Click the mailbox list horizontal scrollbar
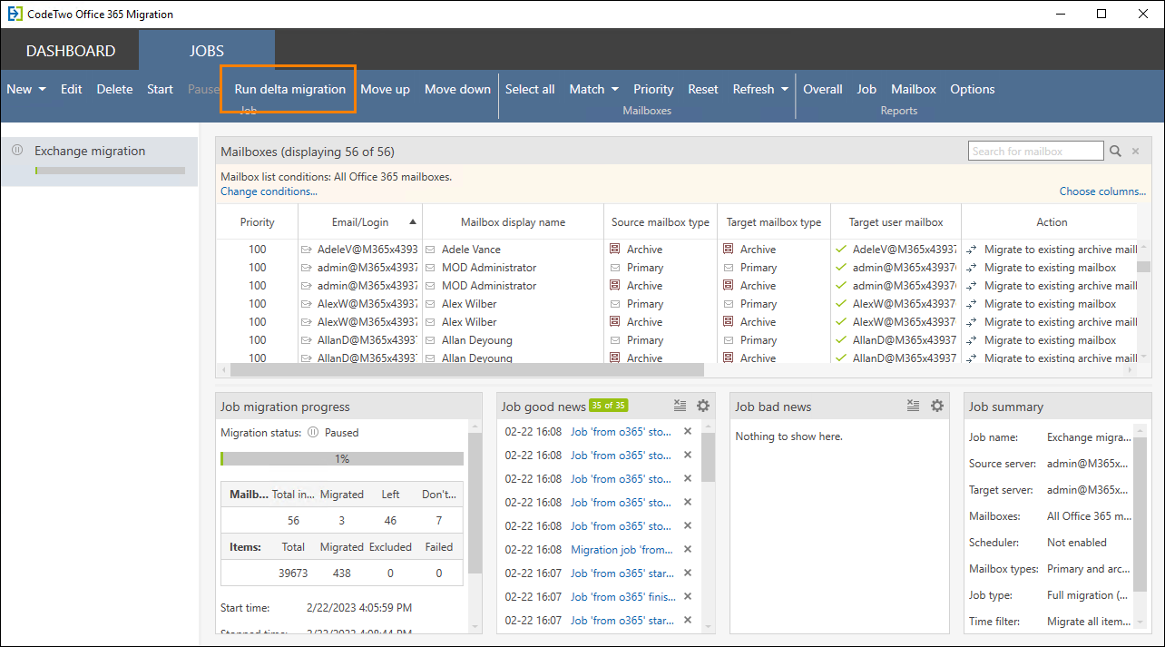The width and height of the screenshot is (1165, 647). (467, 369)
